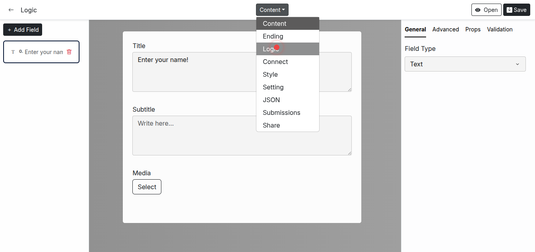Click the Open preview button
The width and height of the screenshot is (535, 252).
pyautogui.click(x=486, y=10)
